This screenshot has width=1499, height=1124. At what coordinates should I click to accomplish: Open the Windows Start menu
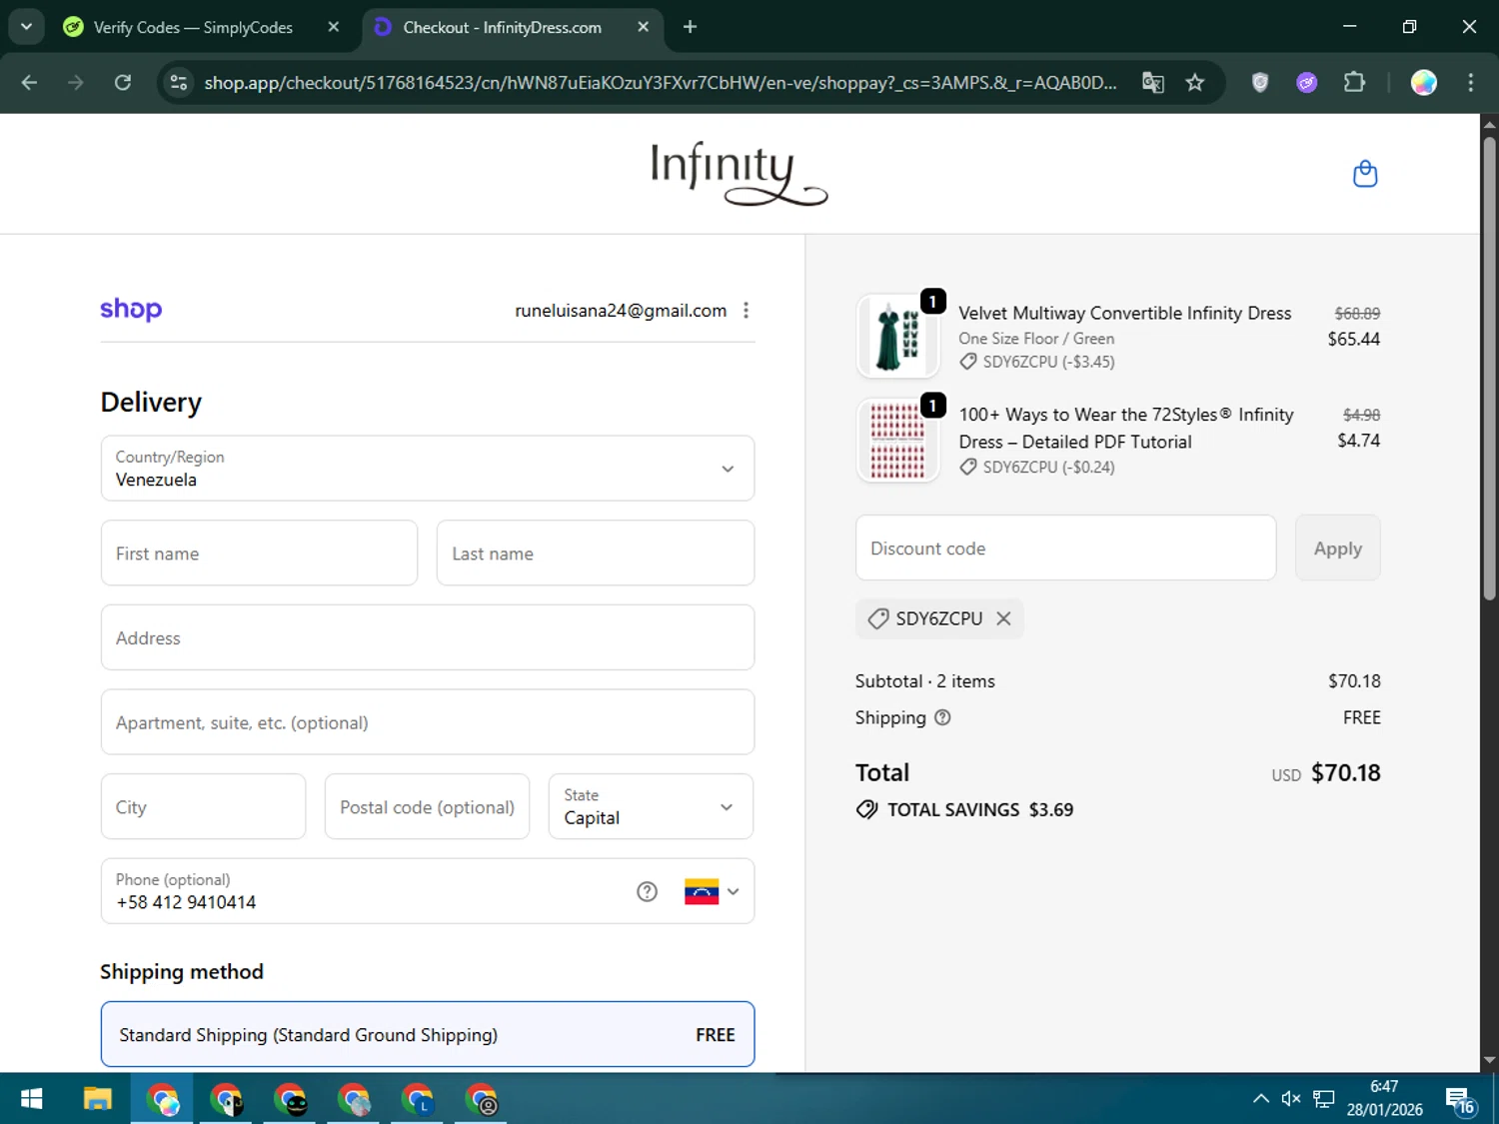pyautogui.click(x=32, y=1100)
